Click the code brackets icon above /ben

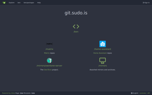[76, 26]
